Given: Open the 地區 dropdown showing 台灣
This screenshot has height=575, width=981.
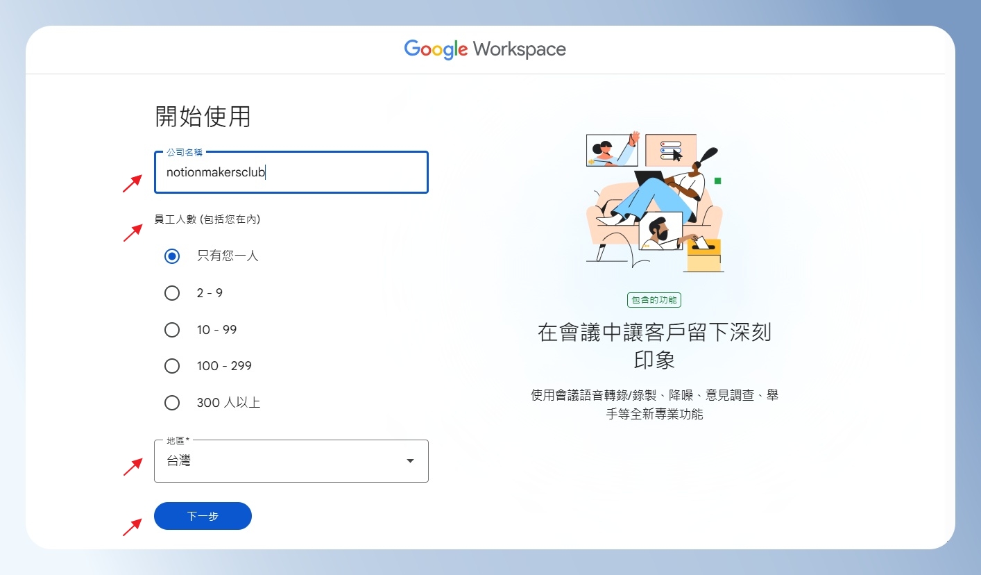Looking at the screenshot, I should click(x=291, y=461).
